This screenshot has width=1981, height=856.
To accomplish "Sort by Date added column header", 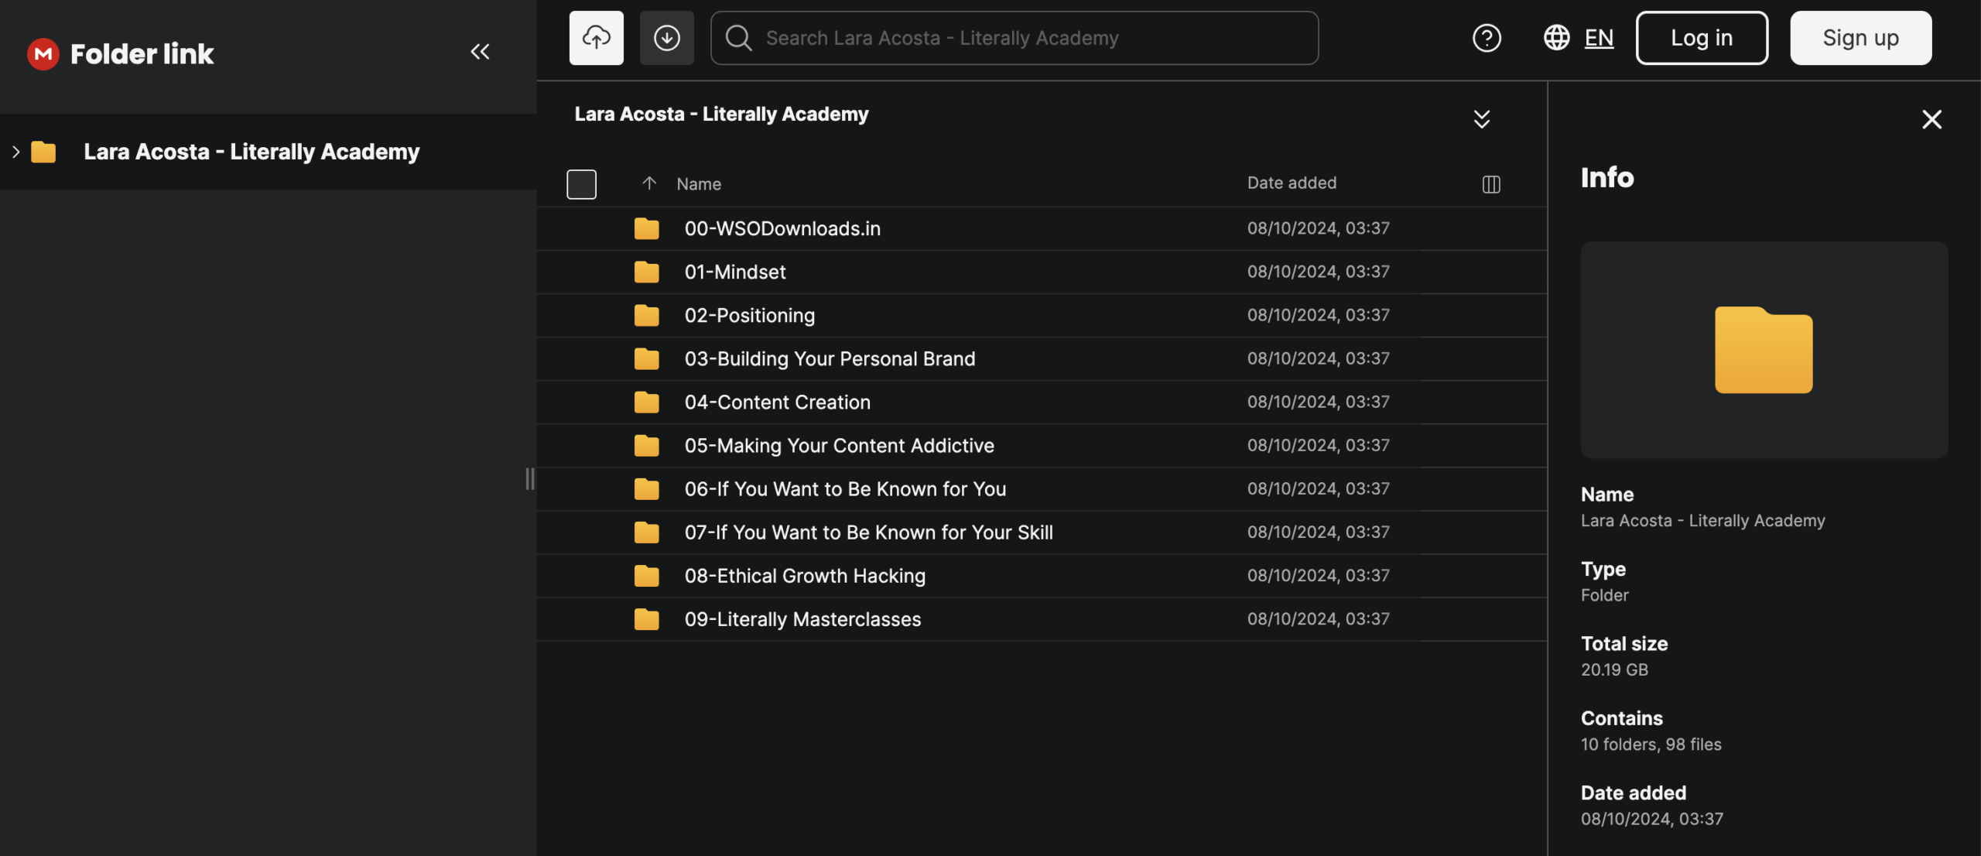I will [1291, 183].
